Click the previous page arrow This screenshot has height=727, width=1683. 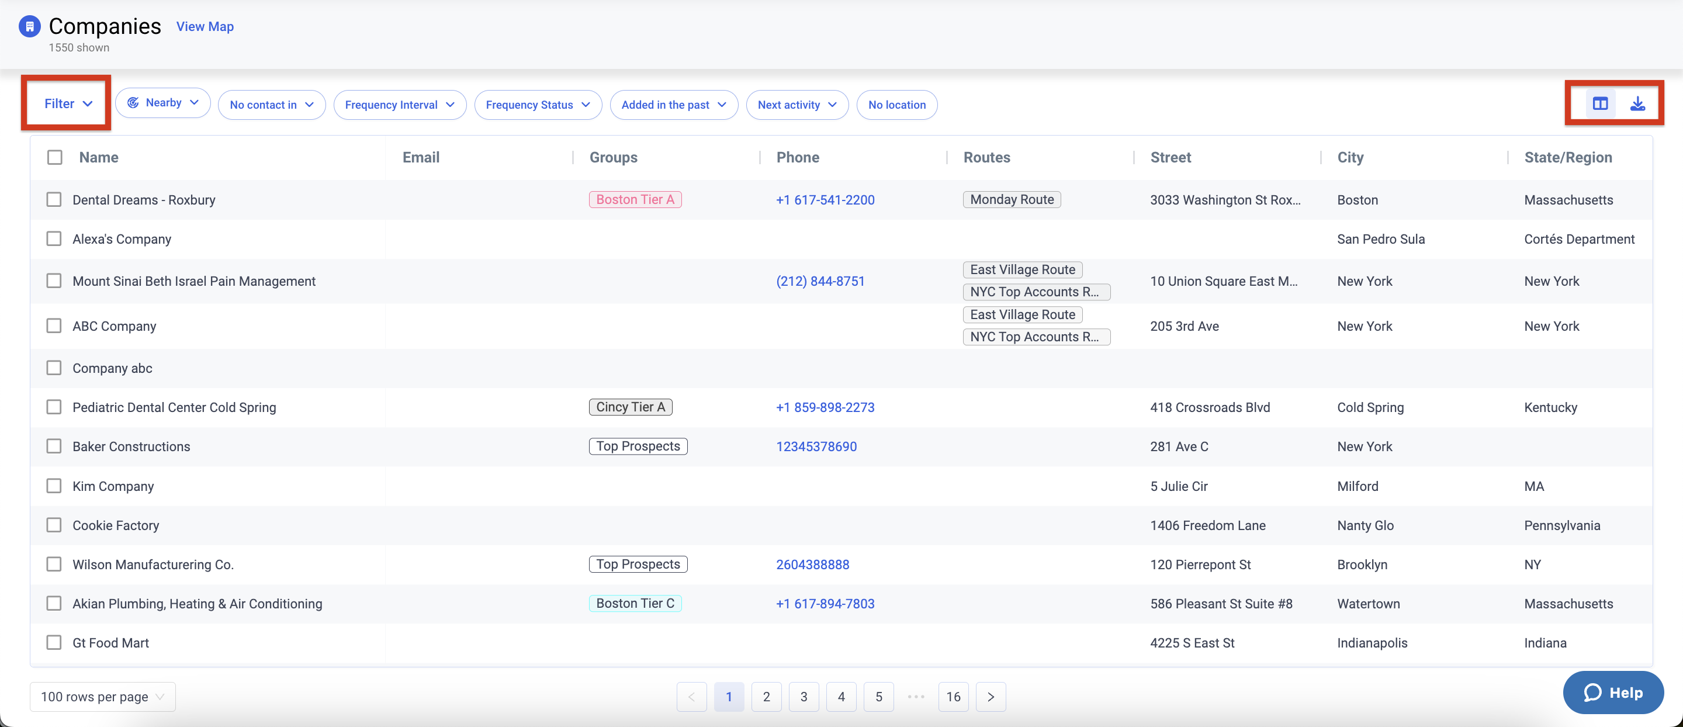pos(691,697)
